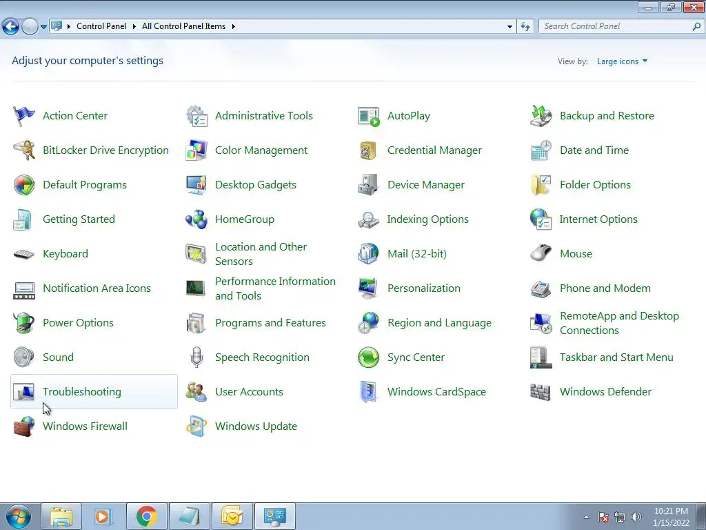This screenshot has width=706, height=530.
Task: Open the Date and Time calendar icon
Action: point(541,150)
